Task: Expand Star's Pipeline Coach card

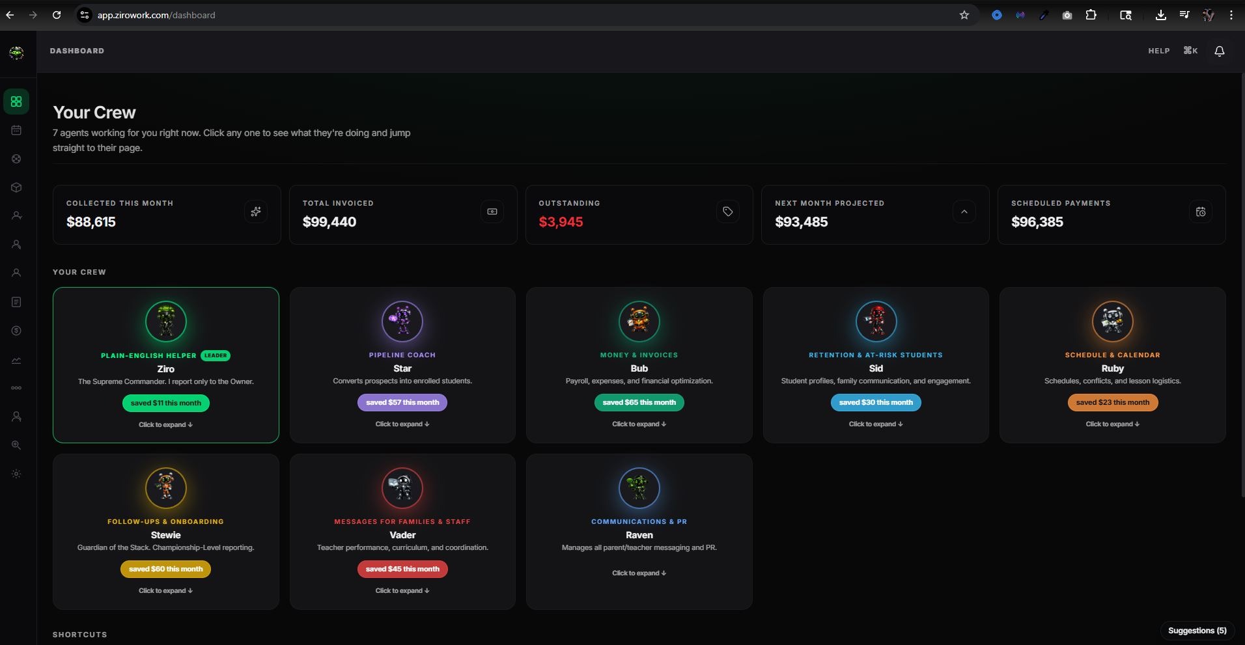Action: coord(402,424)
